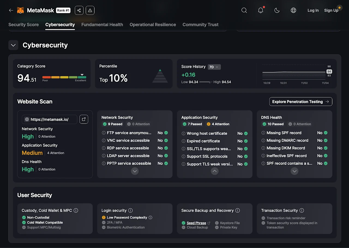
Task: Click the Low-High score range slider
Action: [x=206, y=82]
